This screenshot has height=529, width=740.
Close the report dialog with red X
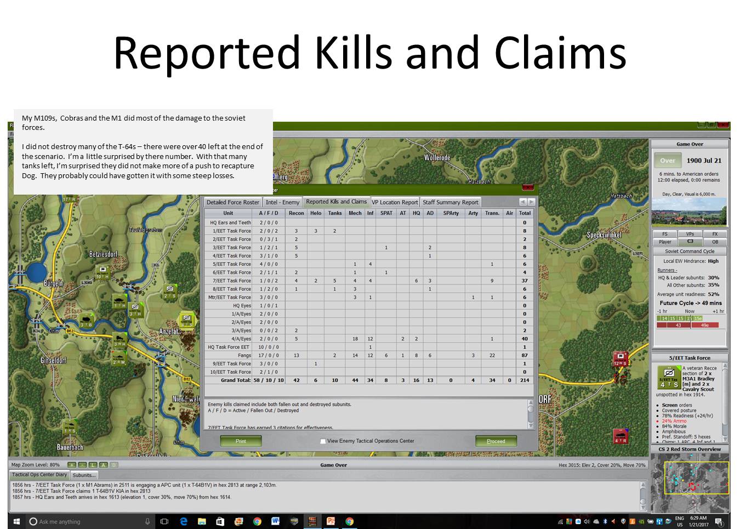tap(527, 187)
